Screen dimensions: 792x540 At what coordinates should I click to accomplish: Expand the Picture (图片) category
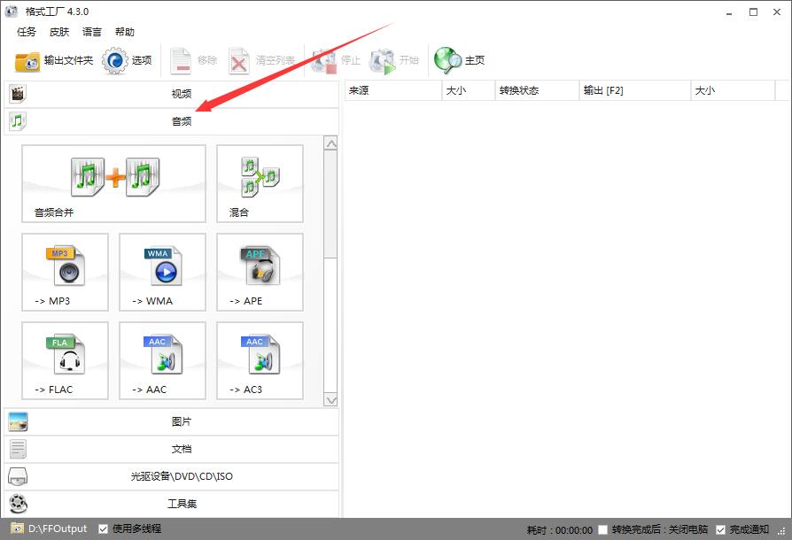click(x=172, y=421)
